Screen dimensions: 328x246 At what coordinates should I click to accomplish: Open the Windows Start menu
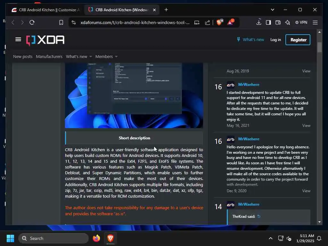click(x=10, y=238)
